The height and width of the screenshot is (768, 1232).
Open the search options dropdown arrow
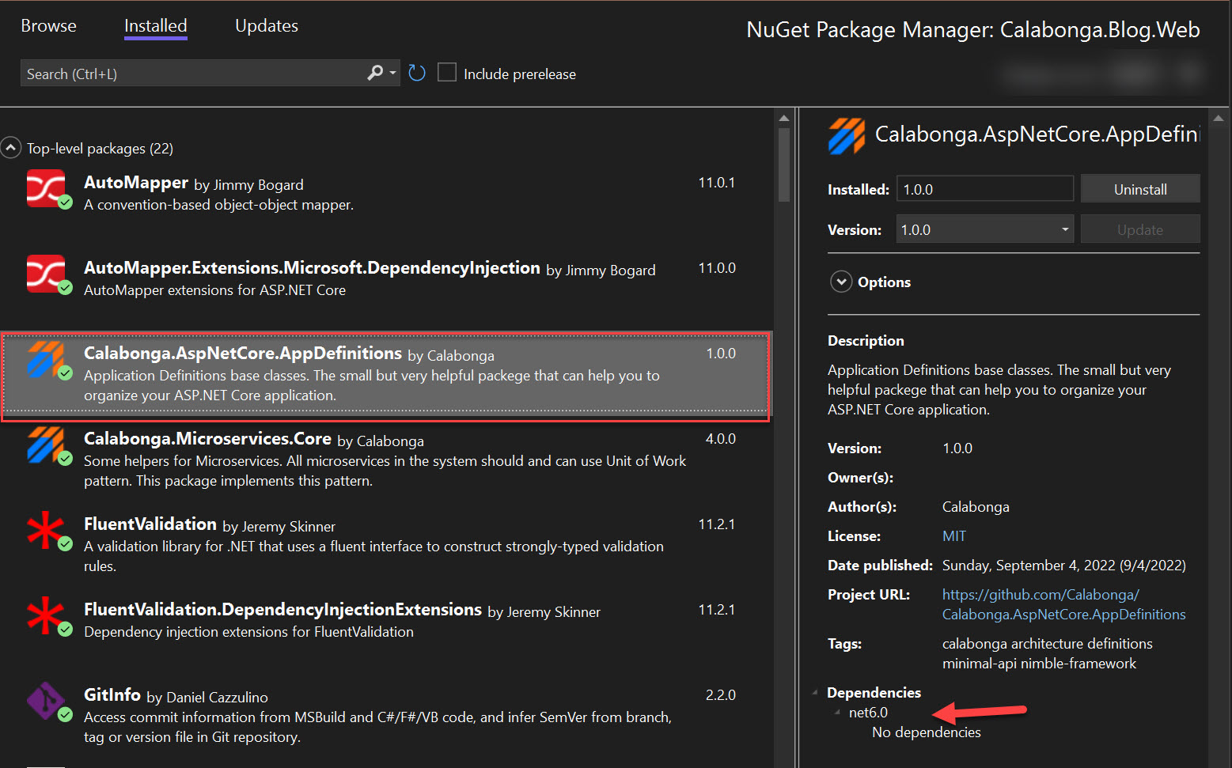click(x=392, y=73)
